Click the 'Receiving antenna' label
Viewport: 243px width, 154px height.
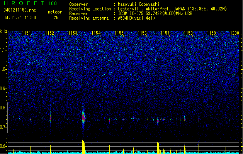(89, 18)
